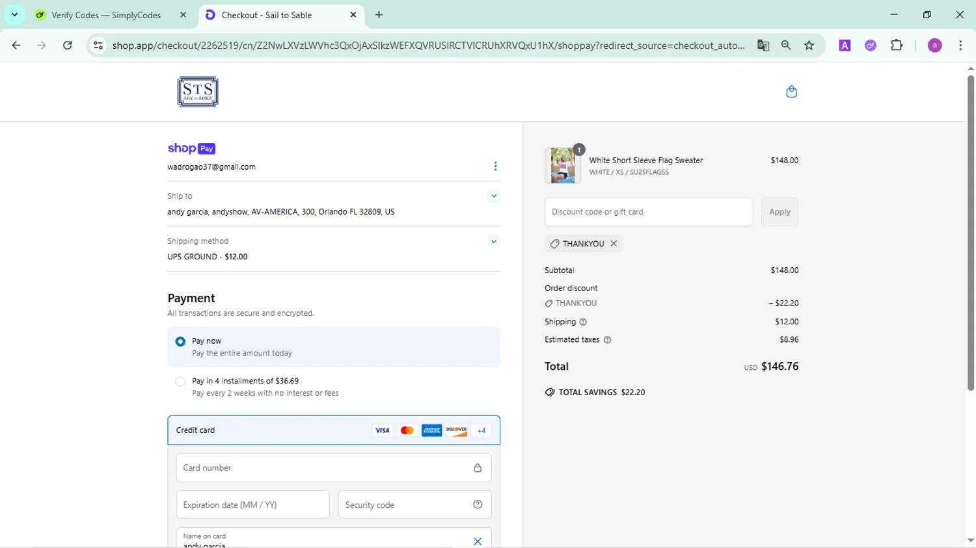Viewport: 976px width, 548px height.
Task: Click the White Short Sleeve Flag Sweater thumbnail
Action: pyautogui.click(x=563, y=165)
